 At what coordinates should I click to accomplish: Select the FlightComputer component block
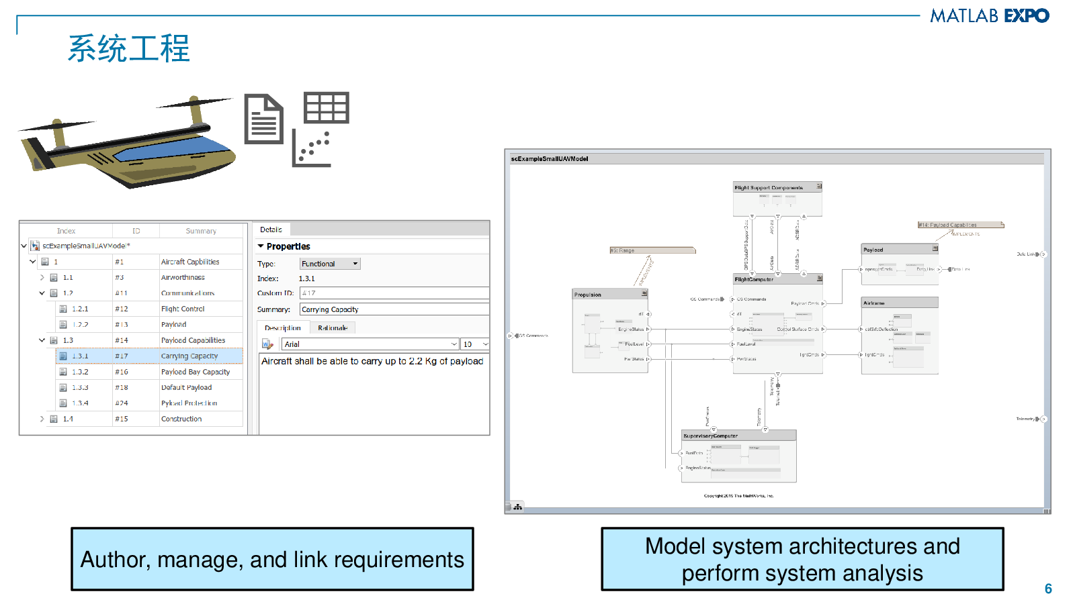point(778,323)
